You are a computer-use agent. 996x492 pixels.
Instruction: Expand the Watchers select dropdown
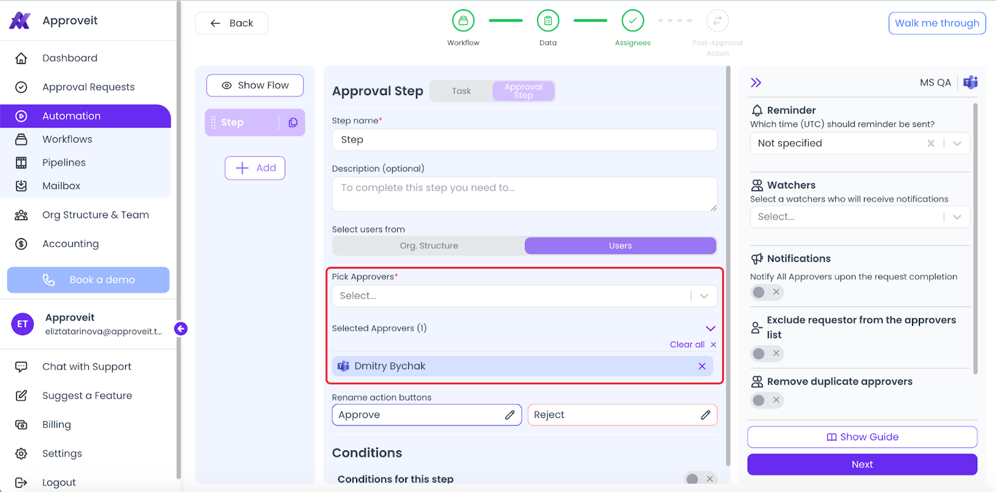pyautogui.click(x=860, y=216)
